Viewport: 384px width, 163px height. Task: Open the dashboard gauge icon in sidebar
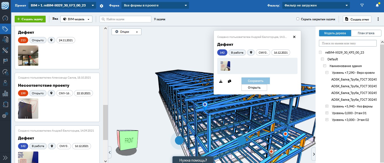tap(5, 18)
